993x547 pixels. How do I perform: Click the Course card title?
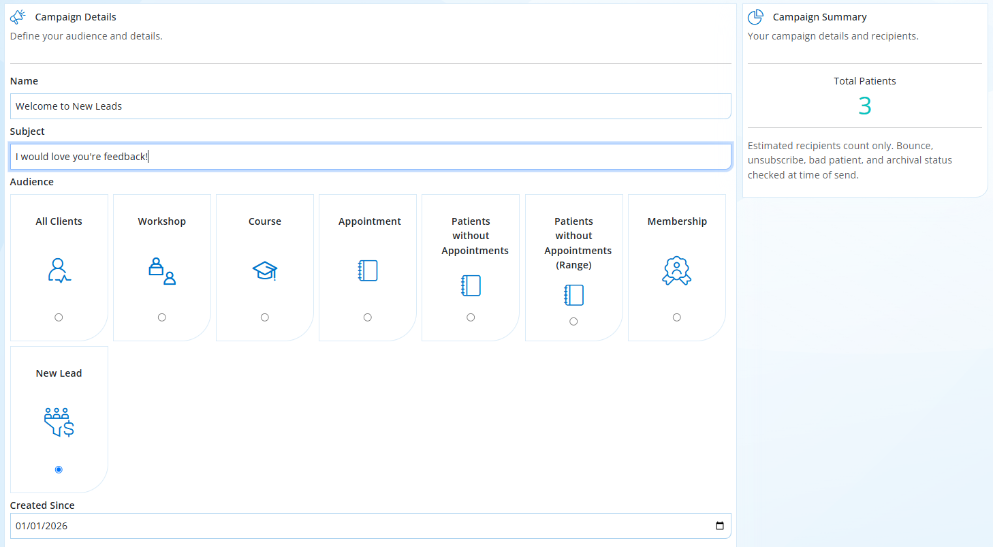click(x=265, y=221)
